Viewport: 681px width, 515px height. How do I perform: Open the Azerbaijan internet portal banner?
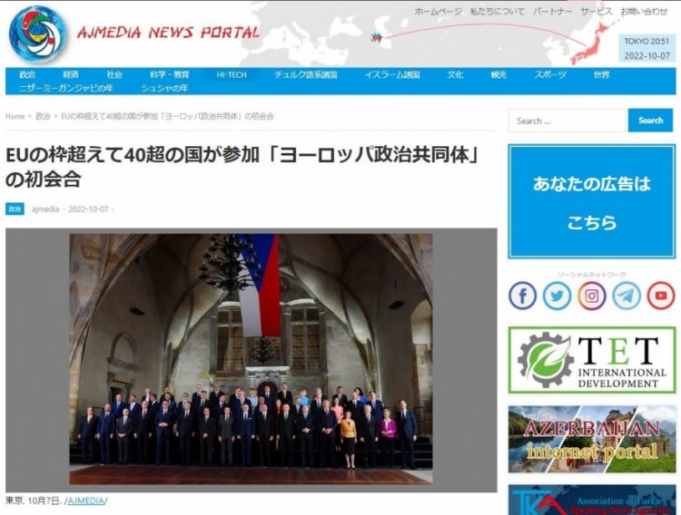click(x=591, y=439)
